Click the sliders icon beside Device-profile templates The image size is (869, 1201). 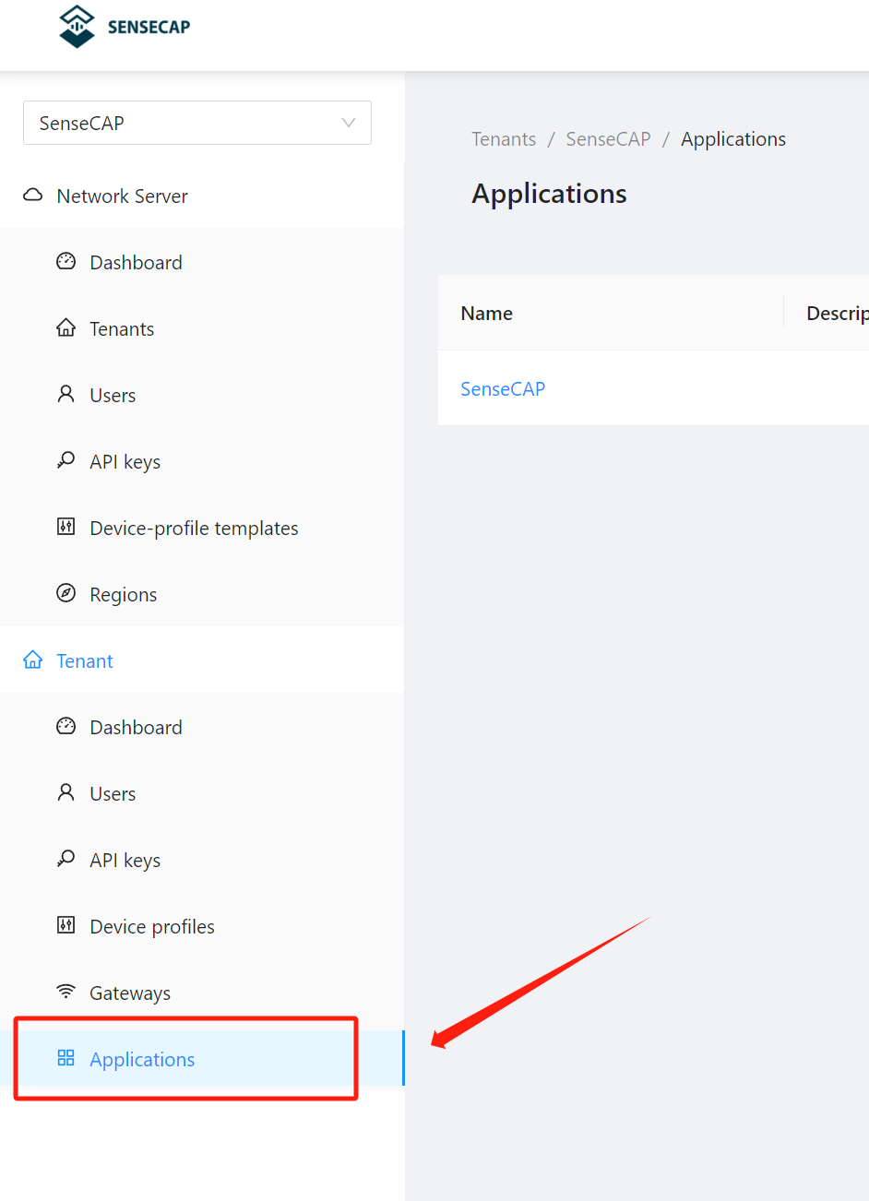click(x=65, y=527)
